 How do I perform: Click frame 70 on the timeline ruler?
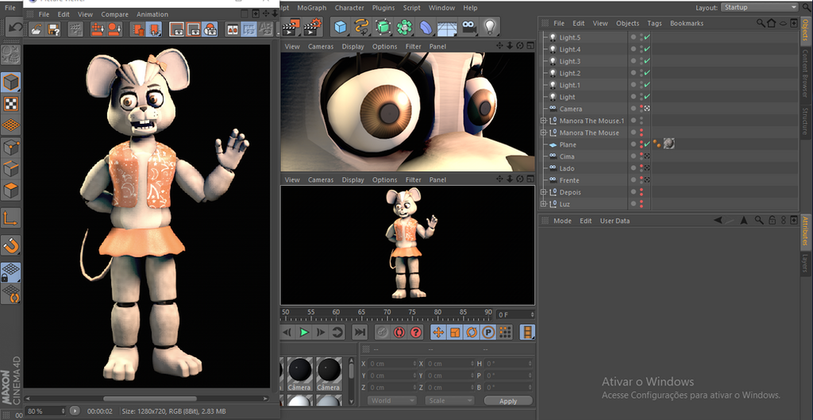[x=387, y=313]
